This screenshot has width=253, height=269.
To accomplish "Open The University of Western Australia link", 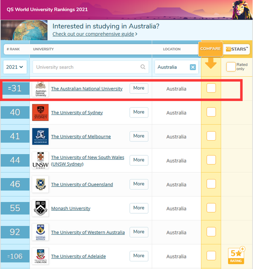I will 88,232.
